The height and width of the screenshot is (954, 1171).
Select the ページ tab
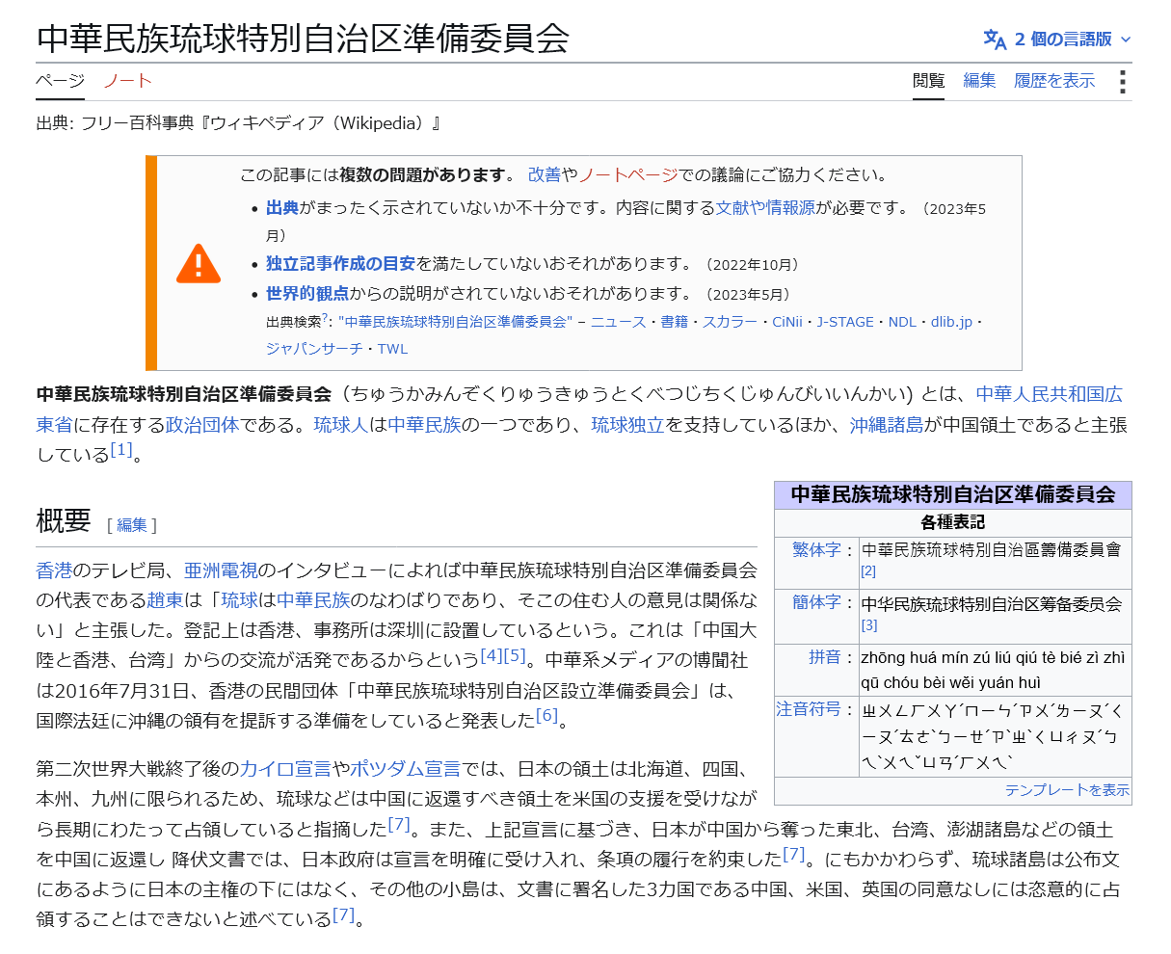point(61,81)
